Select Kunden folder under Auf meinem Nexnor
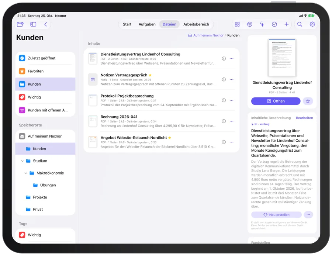This screenshot has width=332, height=255. point(45,149)
